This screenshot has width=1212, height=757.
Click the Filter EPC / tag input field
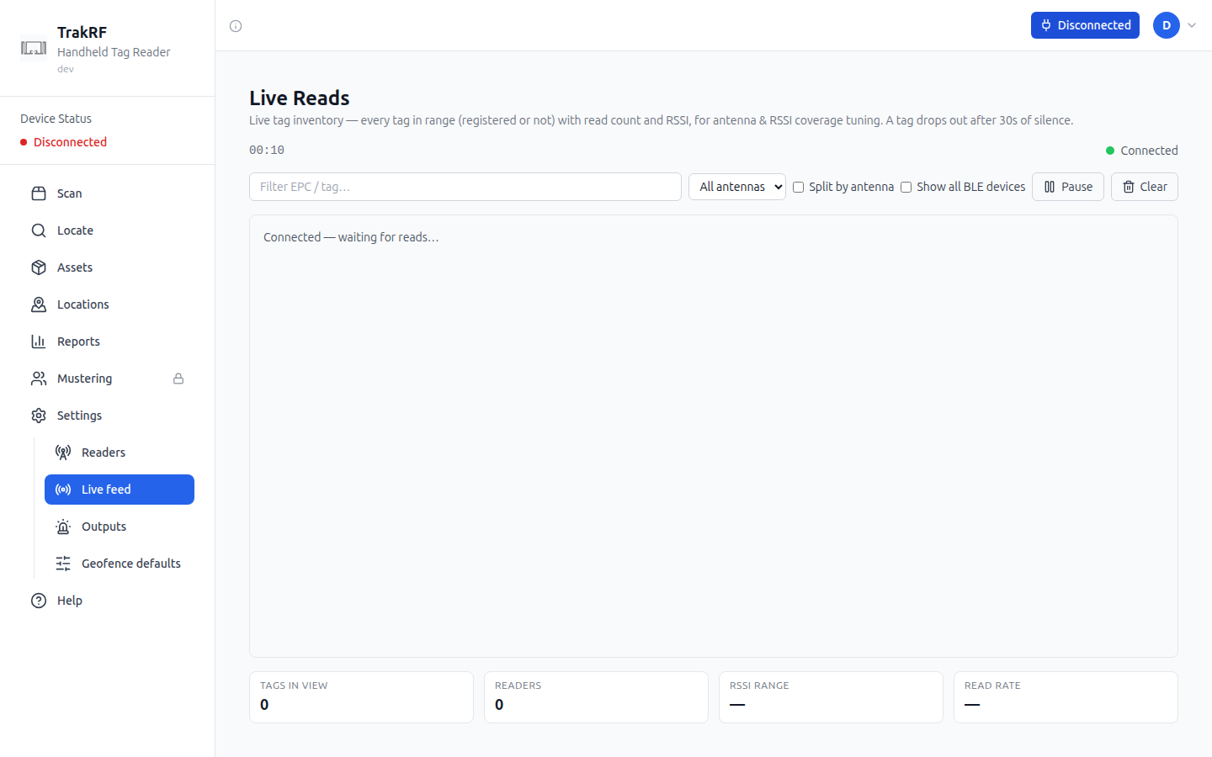point(465,187)
